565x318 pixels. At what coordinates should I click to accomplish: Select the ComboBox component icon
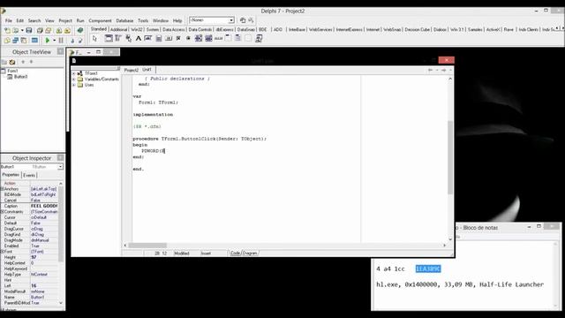click(208, 38)
